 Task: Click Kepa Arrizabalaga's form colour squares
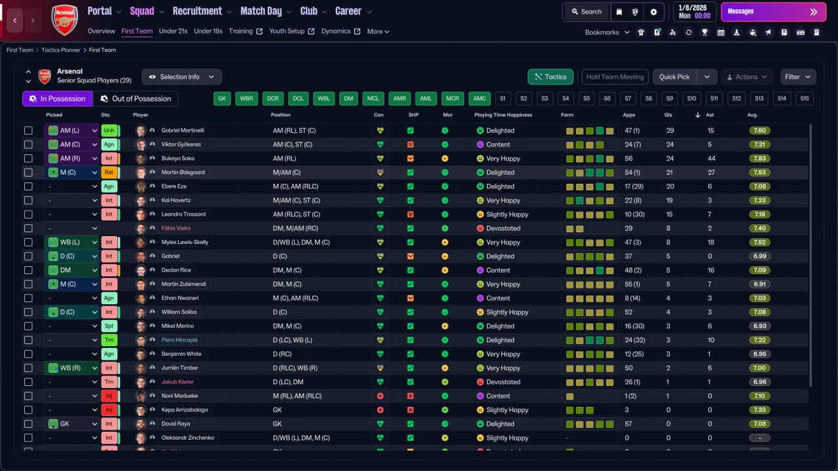tap(579, 410)
